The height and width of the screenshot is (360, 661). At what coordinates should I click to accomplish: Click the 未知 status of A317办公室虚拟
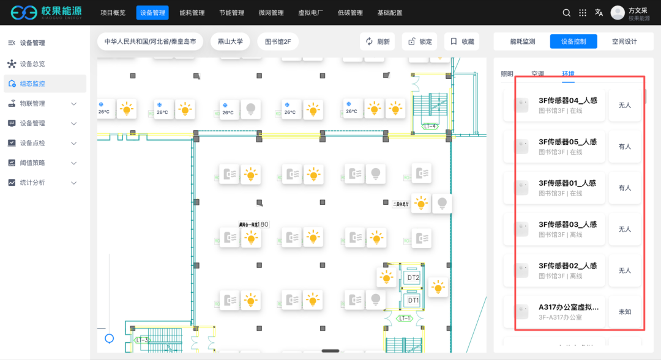click(x=625, y=312)
